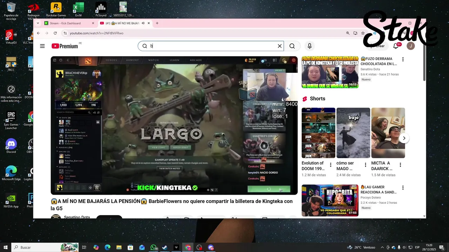Show next Shorts with the arrow
449x252 pixels.
(404, 138)
